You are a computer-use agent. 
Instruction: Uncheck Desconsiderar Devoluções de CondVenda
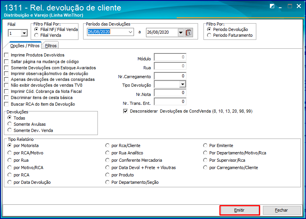pyautogui.click(x=125, y=111)
